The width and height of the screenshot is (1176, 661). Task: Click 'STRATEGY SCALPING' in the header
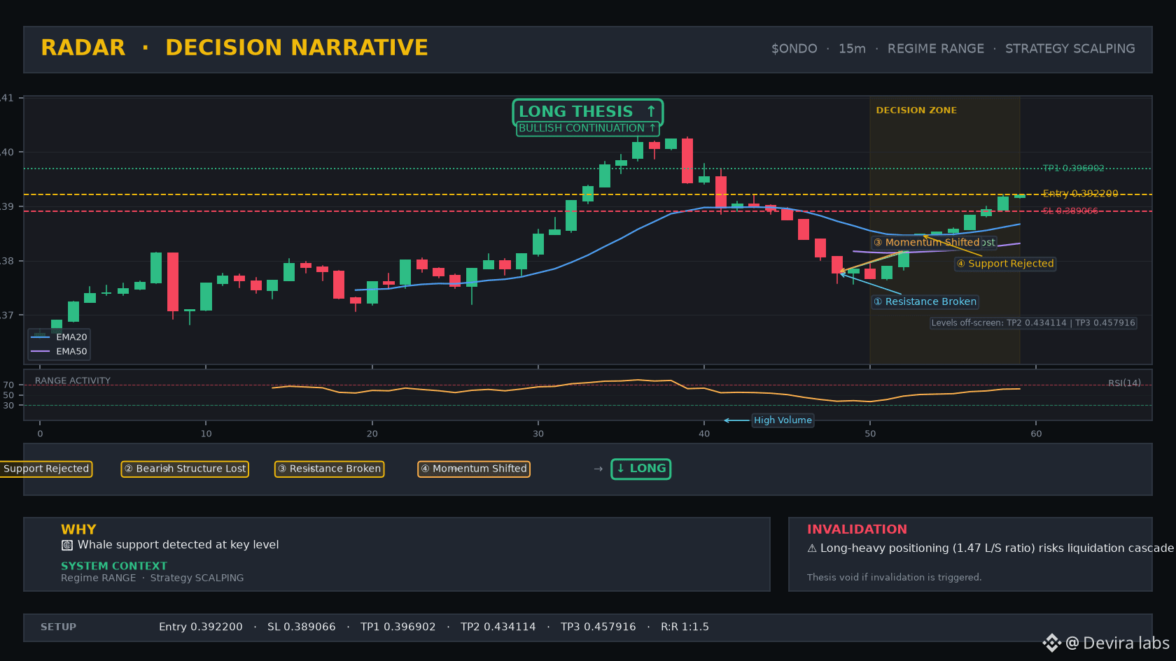[1070, 49]
